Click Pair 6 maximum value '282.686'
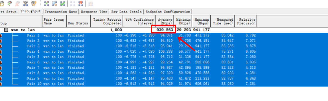Screen dimensions: 328x101 pyautogui.click(x=202, y=62)
